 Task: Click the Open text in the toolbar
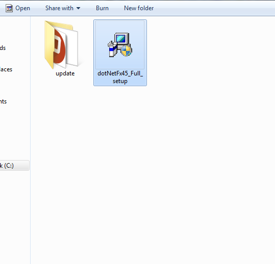(x=22, y=8)
